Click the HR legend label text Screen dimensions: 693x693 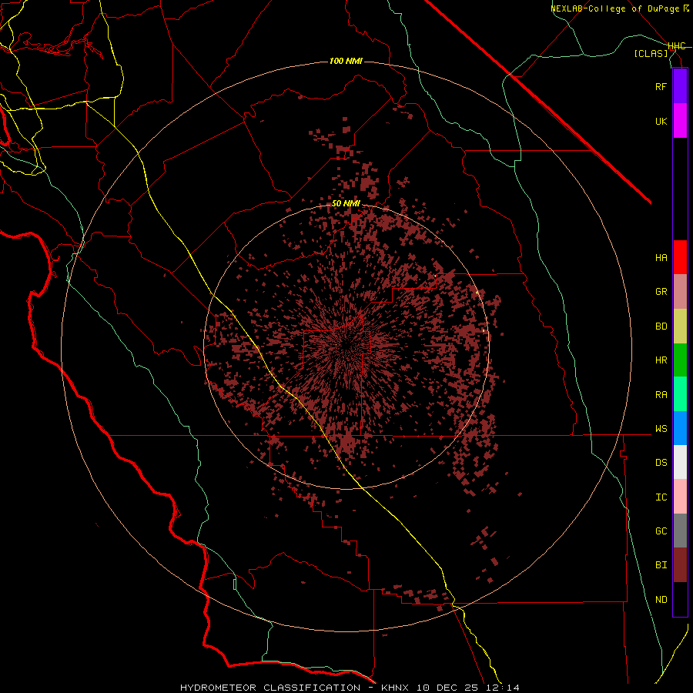point(661,360)
